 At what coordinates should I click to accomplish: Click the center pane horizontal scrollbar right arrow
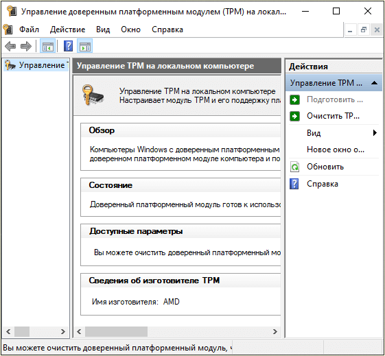pos(275,332)
